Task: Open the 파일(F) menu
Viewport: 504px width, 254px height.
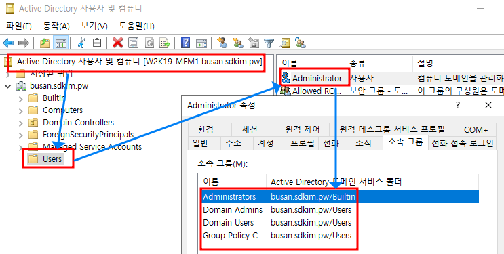Action: point(18,26)
